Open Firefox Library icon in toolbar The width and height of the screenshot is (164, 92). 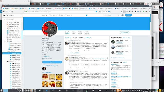point(121,12)
